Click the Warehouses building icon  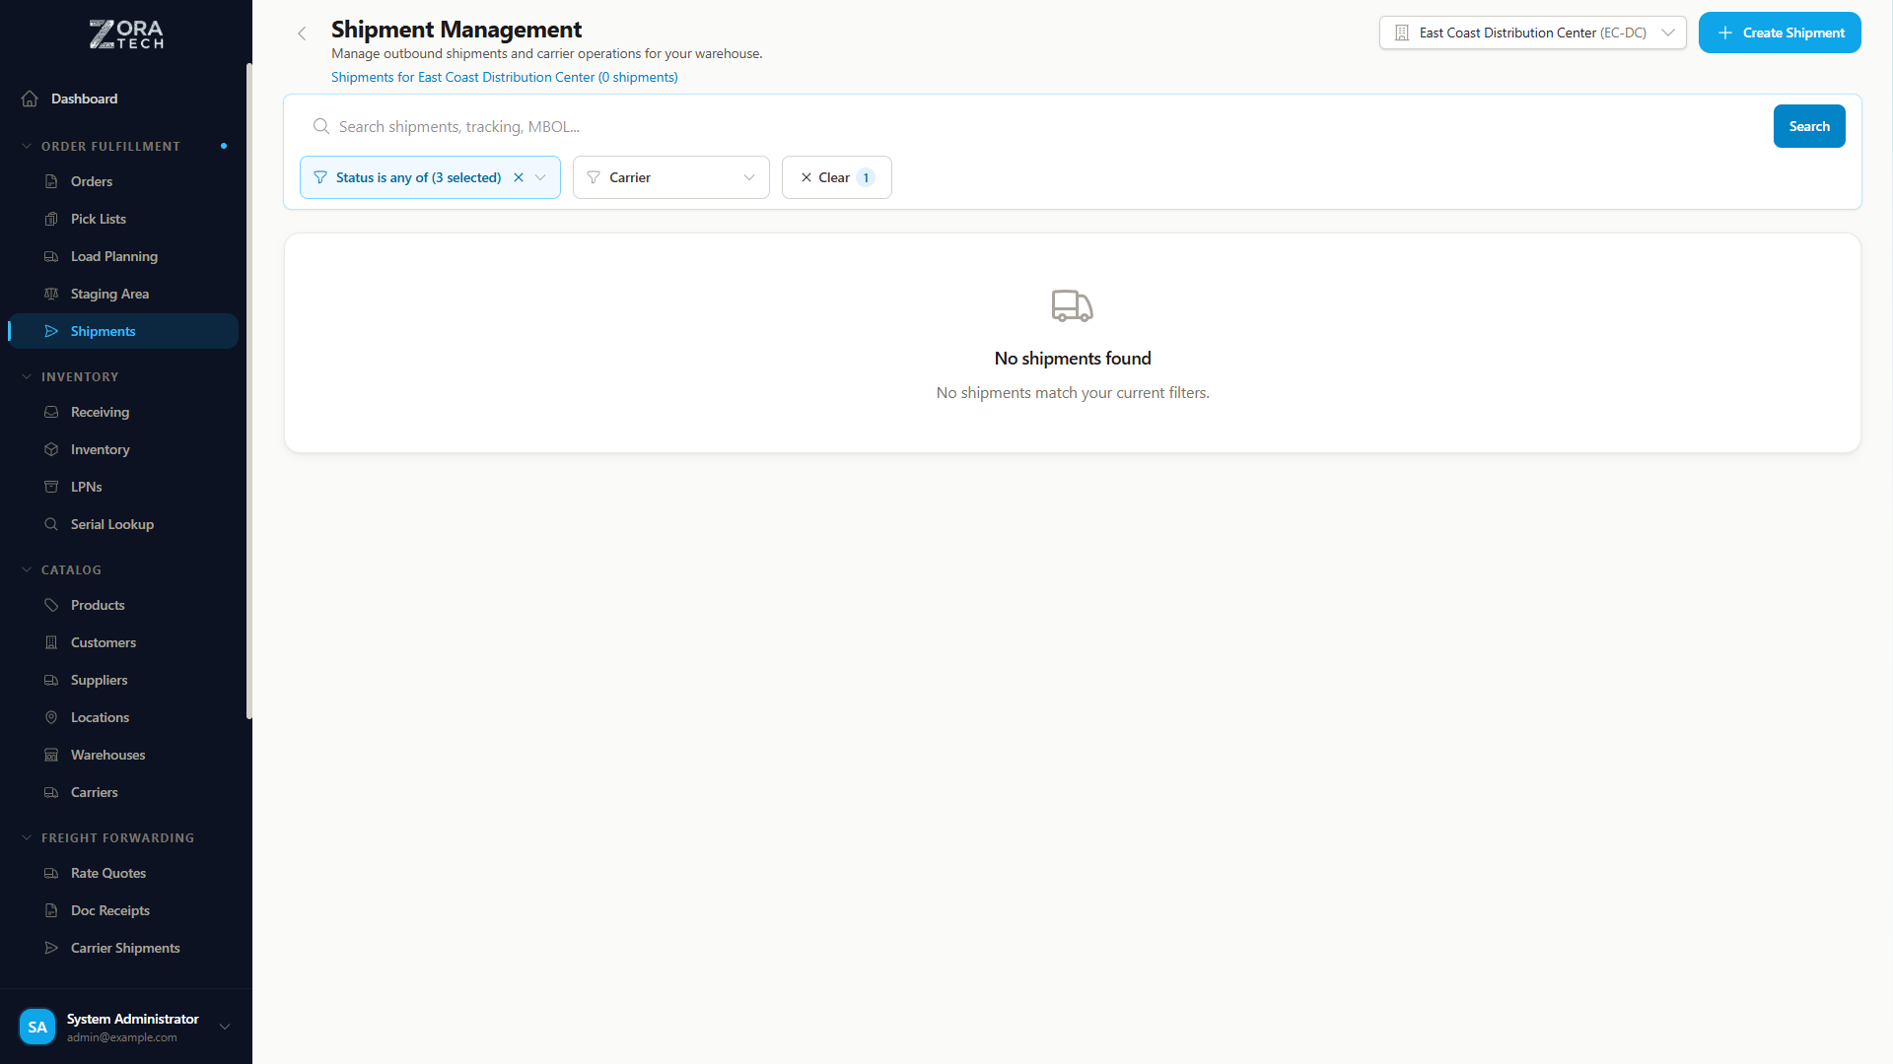51,755
